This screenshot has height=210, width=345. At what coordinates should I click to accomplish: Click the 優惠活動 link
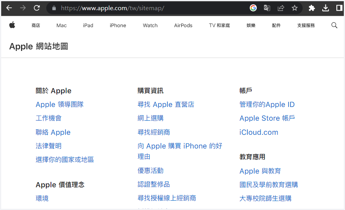(x=151, y=170)
